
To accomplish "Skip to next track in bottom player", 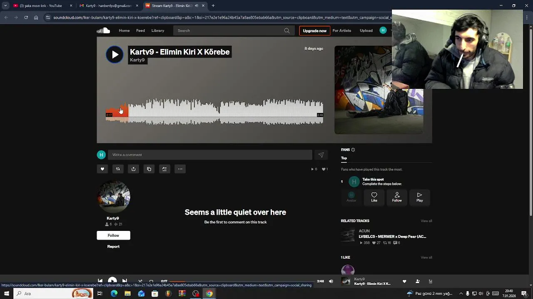I will click(x=125, y=281).
